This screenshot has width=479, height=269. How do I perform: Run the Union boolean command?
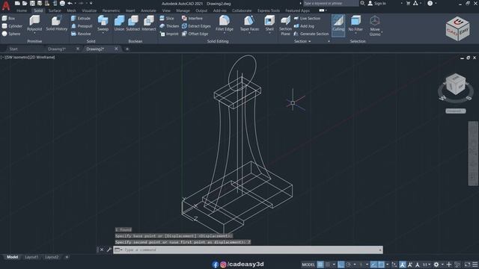119,23
